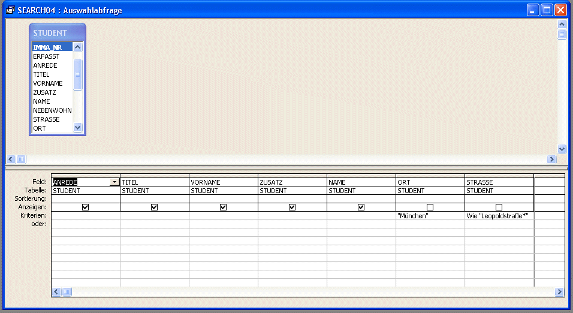The image size is (573, 313).
Task: Maximize the SEARCH04 query window
Action: (x=547, y=10)
